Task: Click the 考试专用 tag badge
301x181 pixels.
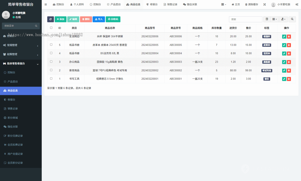Action: tap(267, 70)
